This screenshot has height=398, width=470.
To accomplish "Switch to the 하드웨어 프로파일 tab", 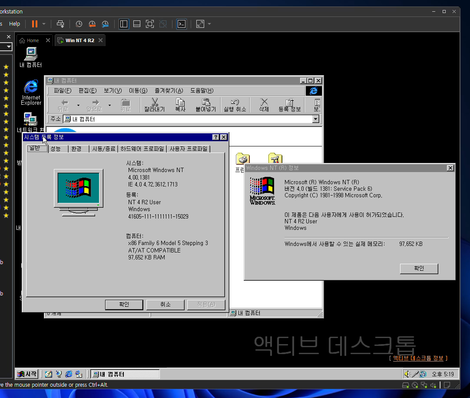I will point(142,149).
